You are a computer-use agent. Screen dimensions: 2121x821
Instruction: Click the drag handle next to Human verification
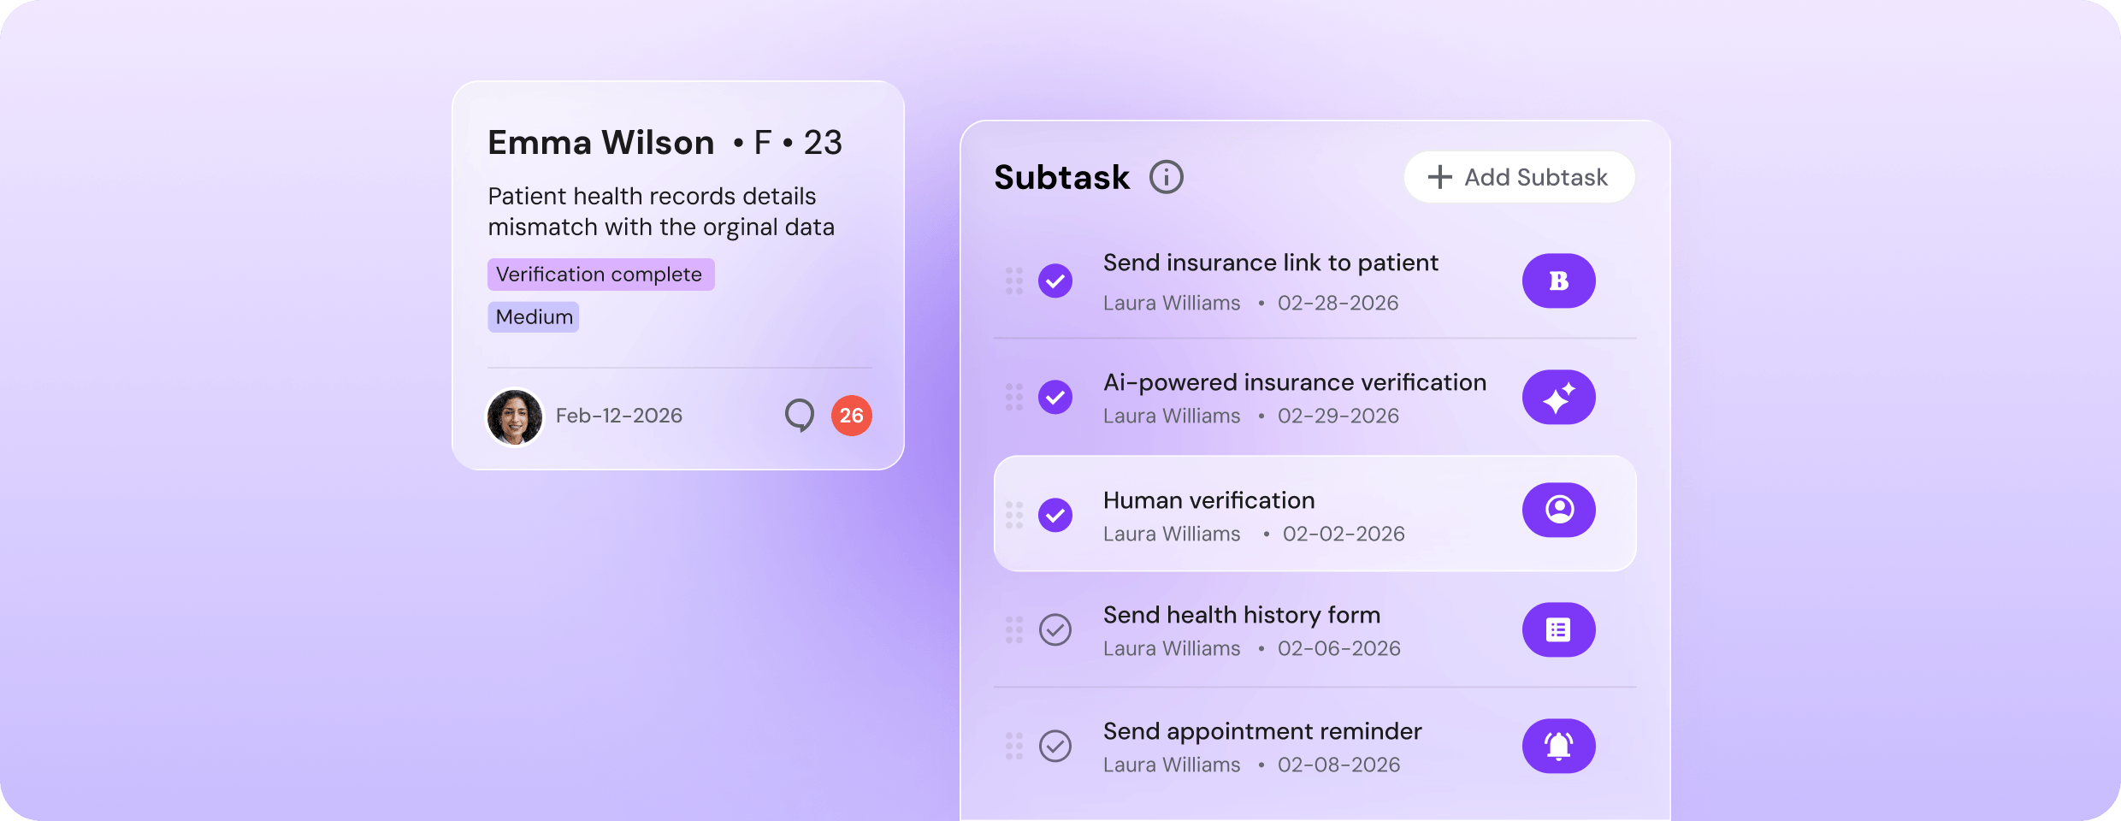coord(1014,514)
